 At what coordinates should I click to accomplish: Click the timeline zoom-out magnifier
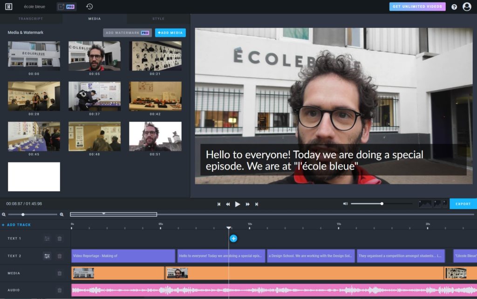tap(4, 214)
